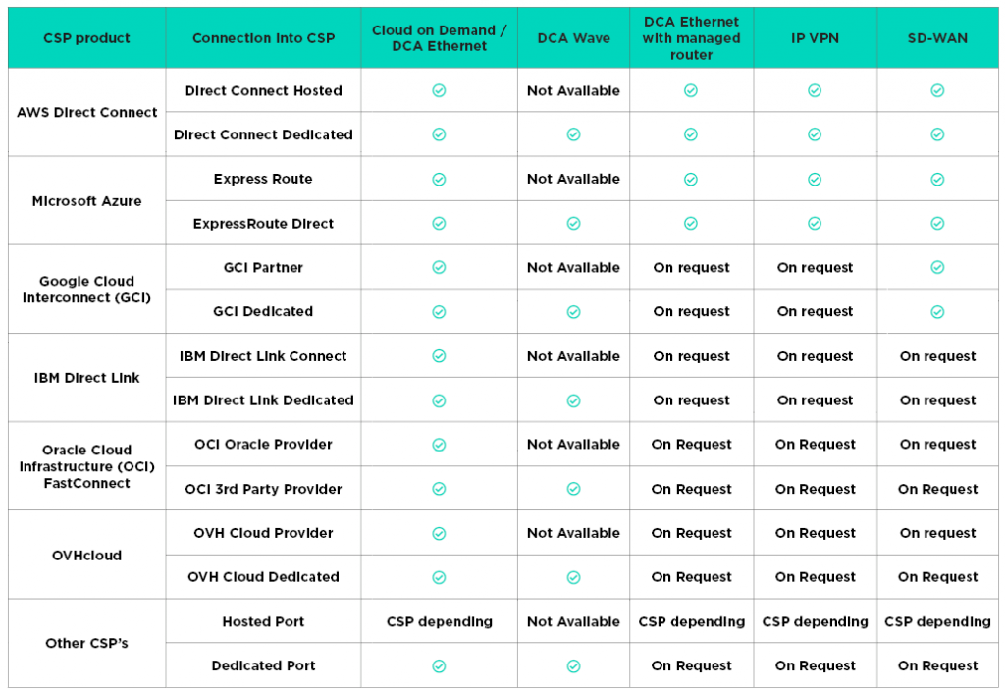Click the Microsoft Azure row label

coord(86,201)
